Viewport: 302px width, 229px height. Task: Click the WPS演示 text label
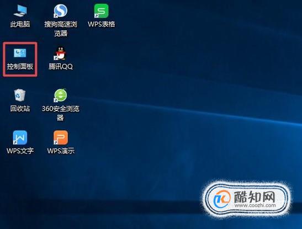(x=61, y=151)
